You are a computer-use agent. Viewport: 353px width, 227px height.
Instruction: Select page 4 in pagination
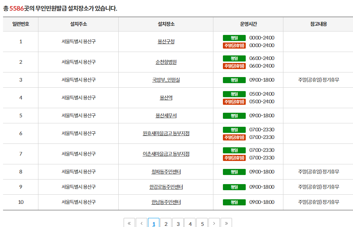(190, 224)
